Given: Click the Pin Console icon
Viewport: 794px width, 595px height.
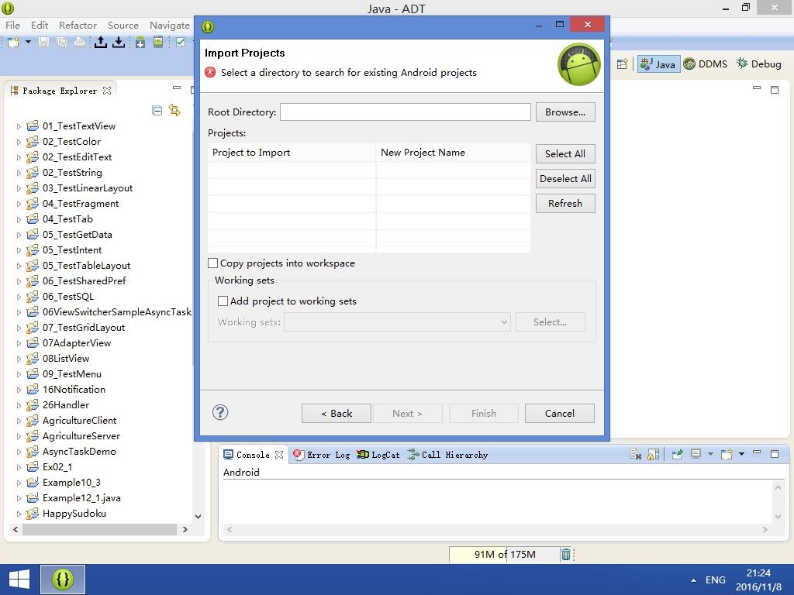Looking at the screenshot, I should [x=677, y=454].
